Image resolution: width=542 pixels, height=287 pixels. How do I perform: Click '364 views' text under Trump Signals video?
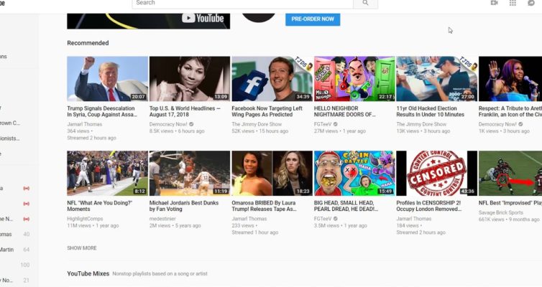coord(78,131)
